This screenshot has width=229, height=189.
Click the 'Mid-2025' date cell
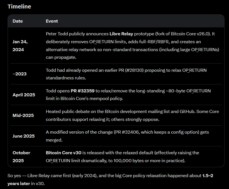tap(23, 115)
